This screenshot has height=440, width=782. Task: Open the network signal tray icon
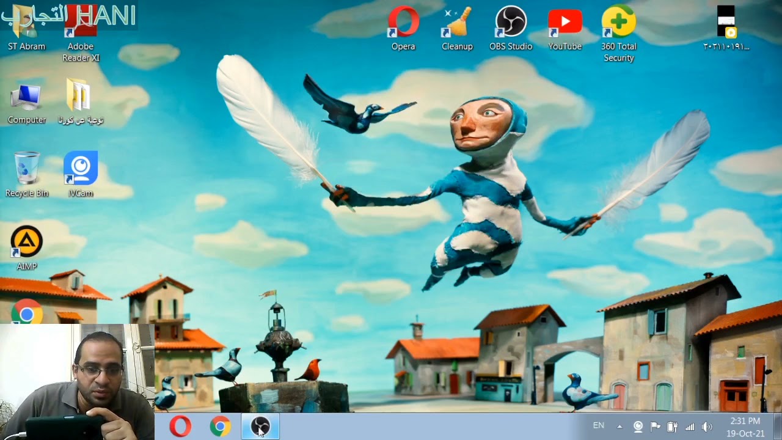coord(690,427)
